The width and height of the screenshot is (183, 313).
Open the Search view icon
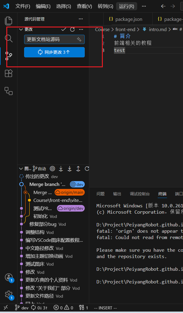pyautogui.click(x=8, y=38)
